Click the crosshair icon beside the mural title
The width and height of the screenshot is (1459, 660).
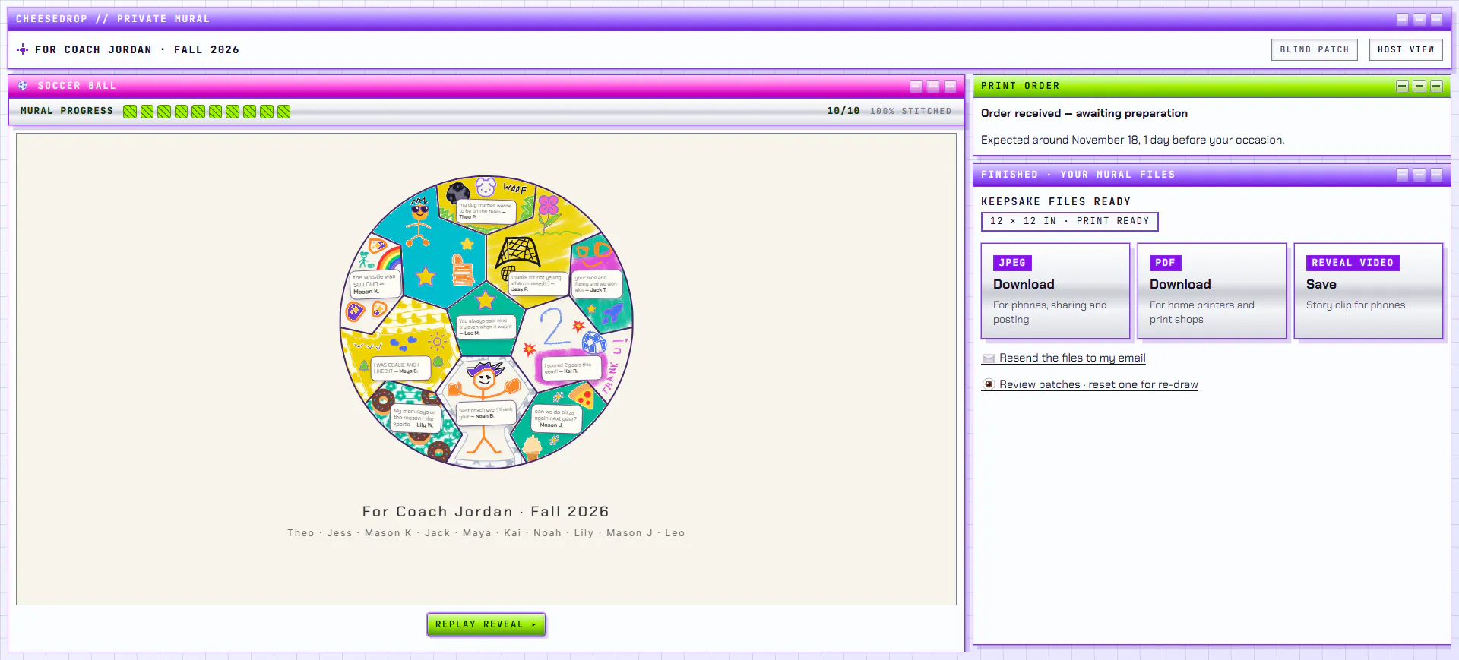pyautogui.click(x=23, y=49)
